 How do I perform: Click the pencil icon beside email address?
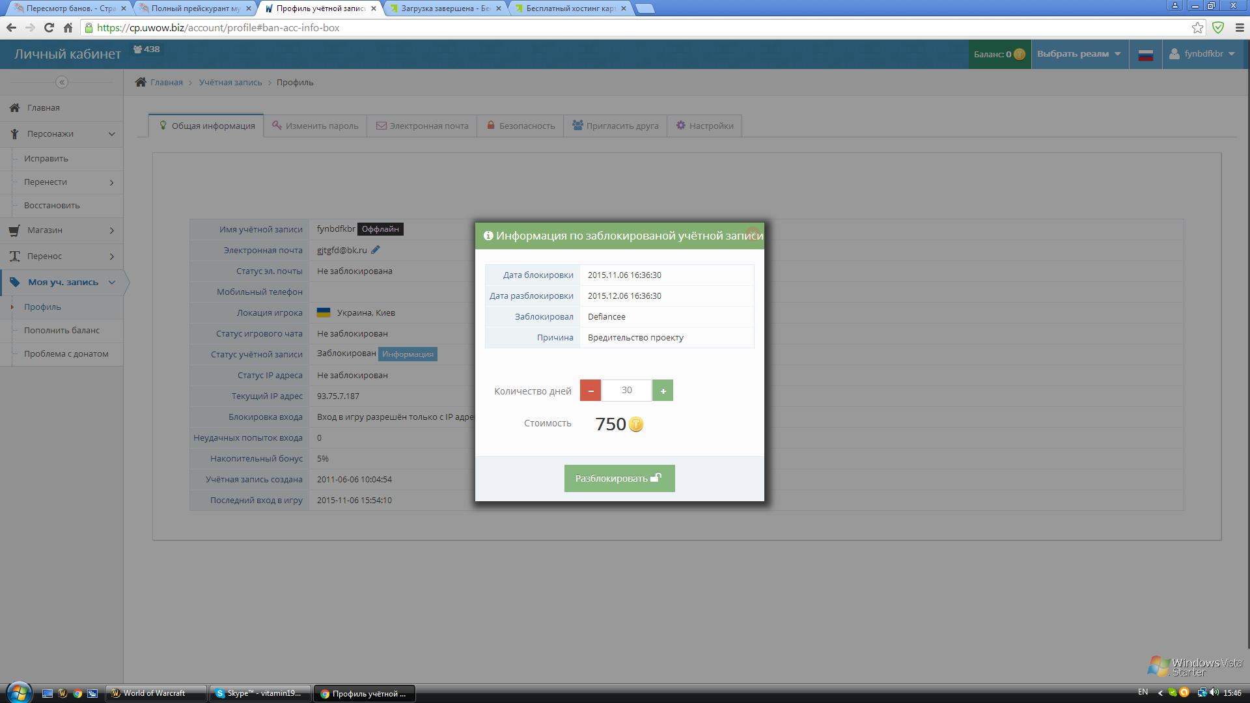point(376,250)
